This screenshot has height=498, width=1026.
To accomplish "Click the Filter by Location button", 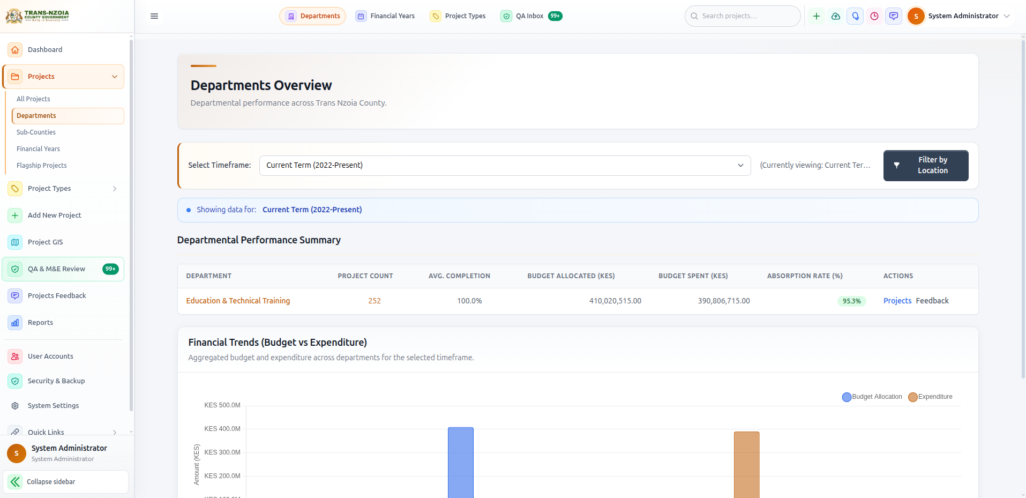I will pos(926,166).
